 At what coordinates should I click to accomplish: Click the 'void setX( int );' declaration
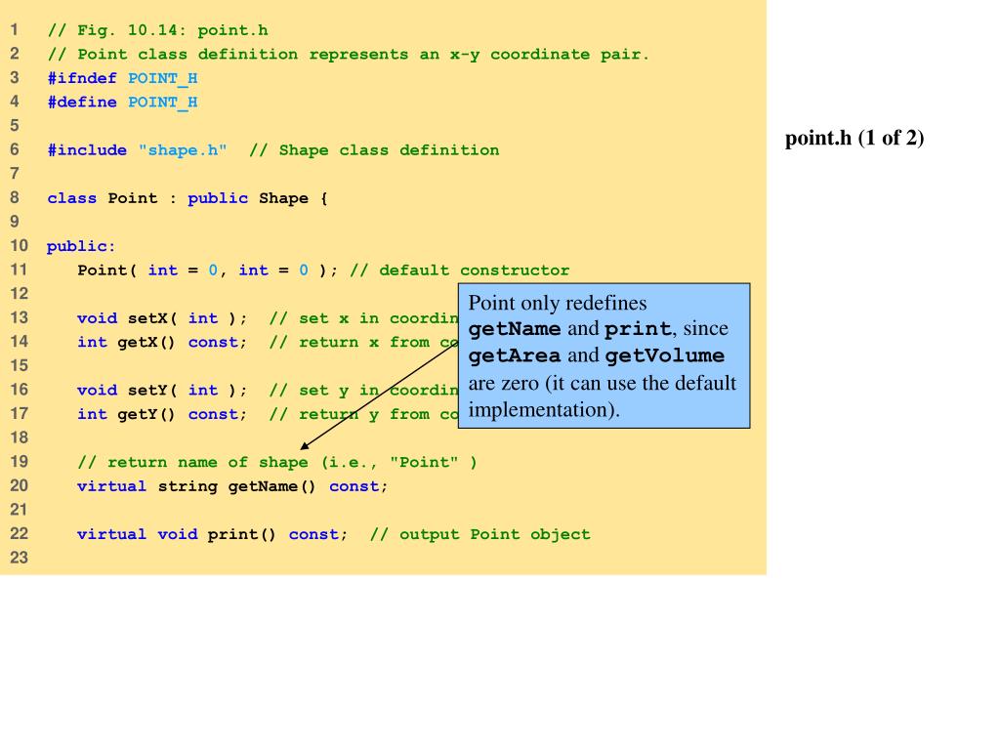[162, 318]
